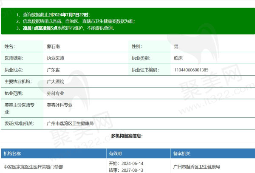Click the 机构名称 column header
The image size is (255, 173).
12,153
